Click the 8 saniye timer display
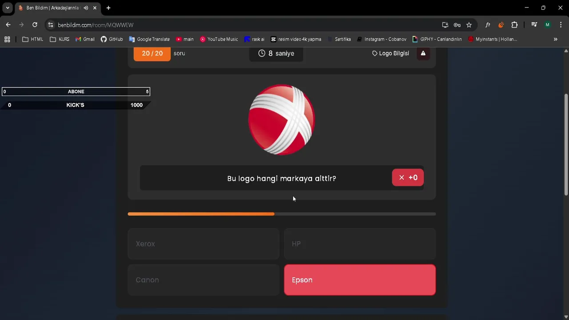Screen dimensions: 569x320 coord(276,53)
